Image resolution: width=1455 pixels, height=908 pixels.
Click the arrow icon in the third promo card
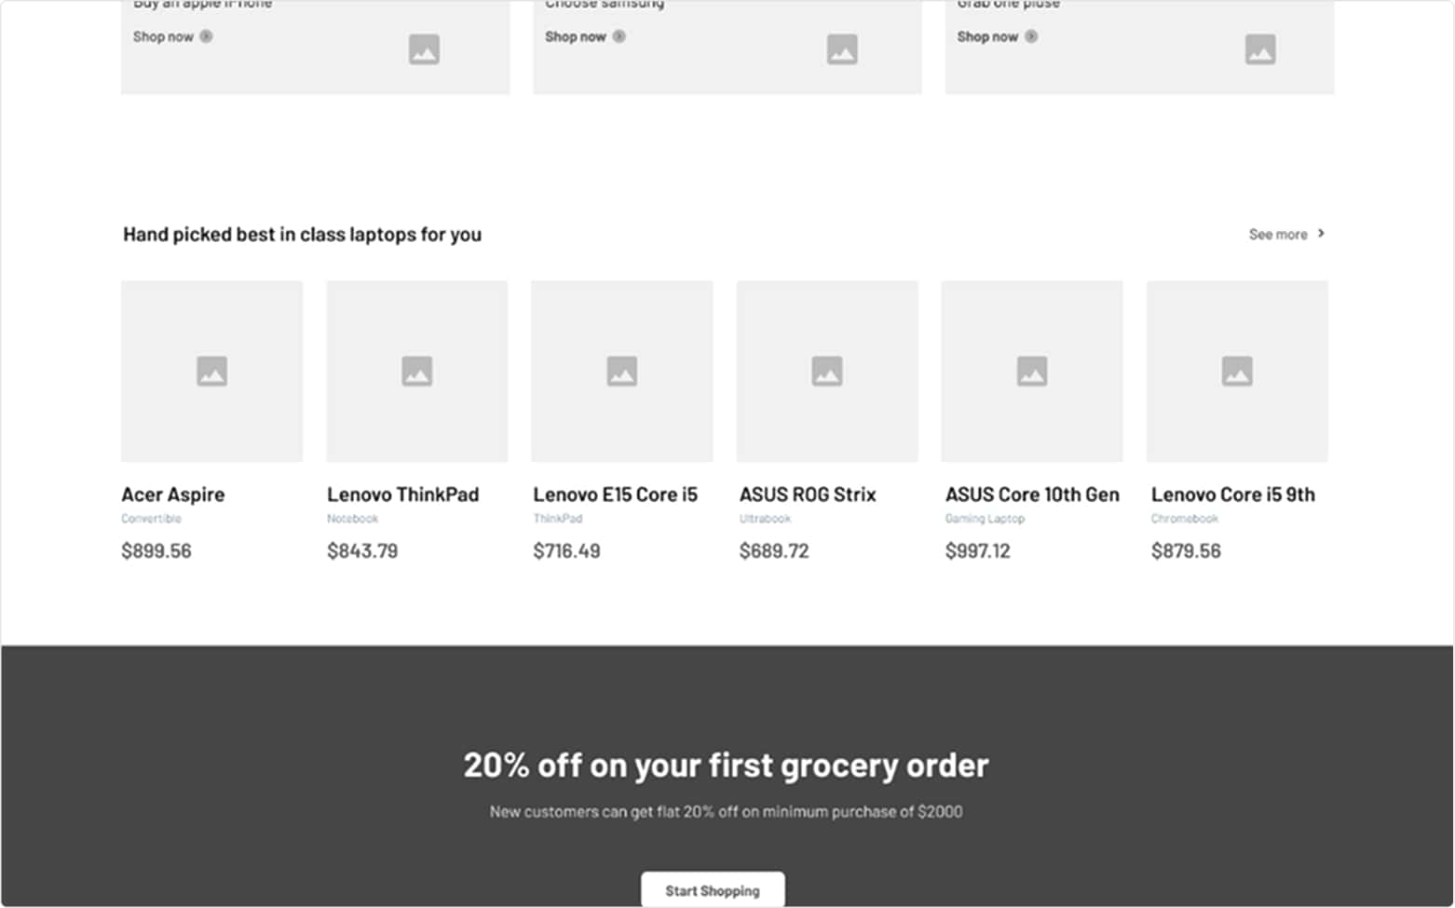(x=1031, y=36)
